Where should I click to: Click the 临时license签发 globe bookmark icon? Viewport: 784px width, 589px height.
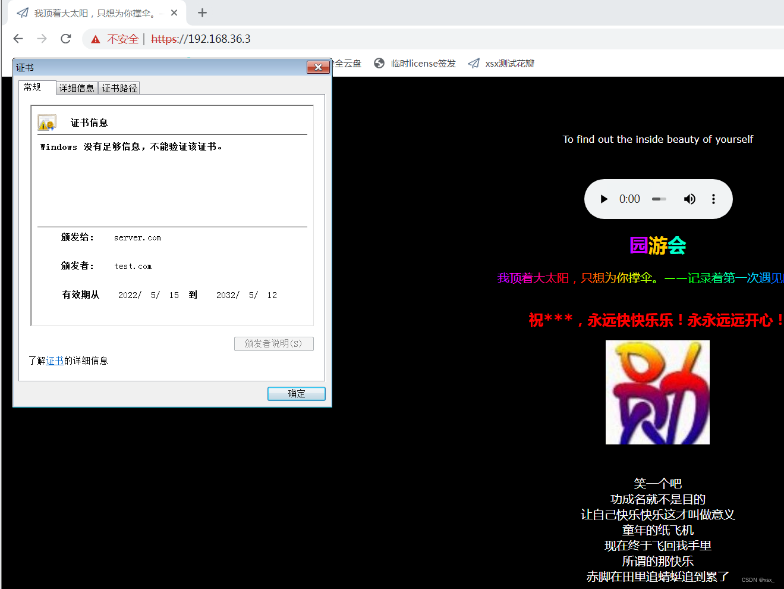point(379,63)
